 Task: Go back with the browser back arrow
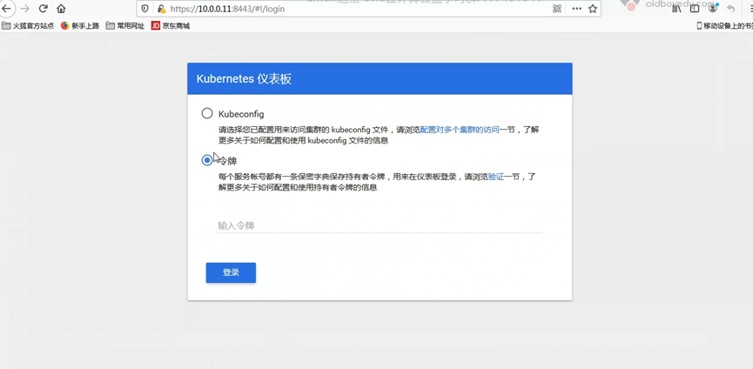(6, 9)
